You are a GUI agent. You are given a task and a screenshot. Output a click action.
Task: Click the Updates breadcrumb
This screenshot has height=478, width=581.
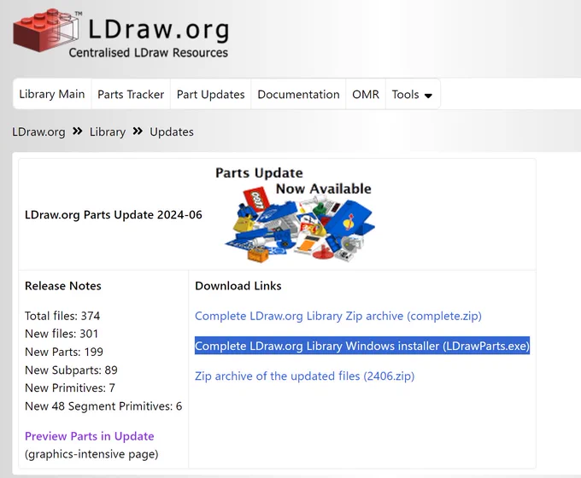(x=172, y=131)
